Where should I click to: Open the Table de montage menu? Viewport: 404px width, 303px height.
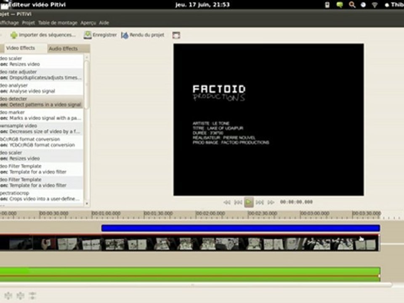(x=58, y=23)
